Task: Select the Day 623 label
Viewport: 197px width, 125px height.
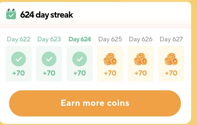Action: point(49,39)
